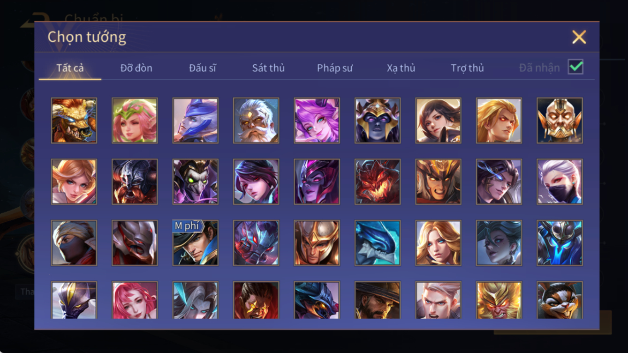Open the Sát thủ tab
The height and width of the screenshot is (353, 628).
(268, 68)
